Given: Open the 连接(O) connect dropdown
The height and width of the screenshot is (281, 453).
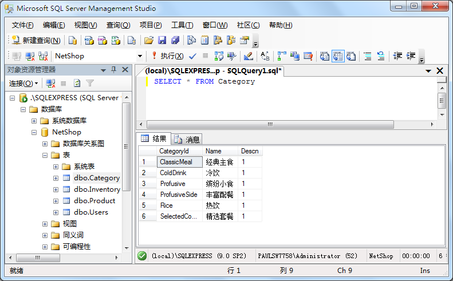Looking at the screenshot, I should pyautogui.click(x=23, y=84).
